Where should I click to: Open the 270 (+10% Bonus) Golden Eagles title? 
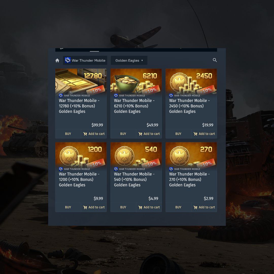pos(190,179)
